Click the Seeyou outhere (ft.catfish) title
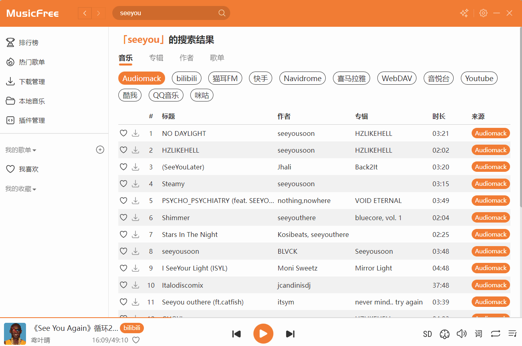The width and height of the screenshot is (522, 346). (x=203, y=302)
